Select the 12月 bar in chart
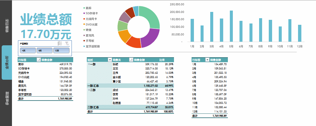This screenshot has width=316, height=126. 300,33
